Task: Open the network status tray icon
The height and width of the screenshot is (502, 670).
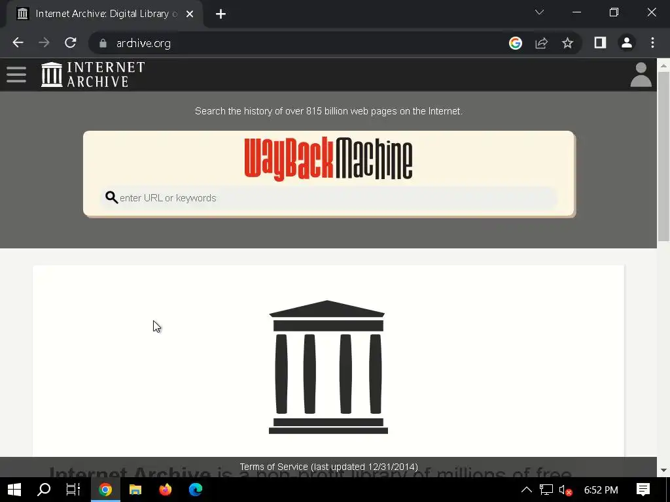Action: [x=546, y=490]
